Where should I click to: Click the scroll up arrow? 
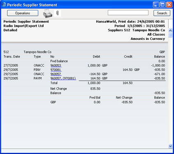tap(170, 30)
